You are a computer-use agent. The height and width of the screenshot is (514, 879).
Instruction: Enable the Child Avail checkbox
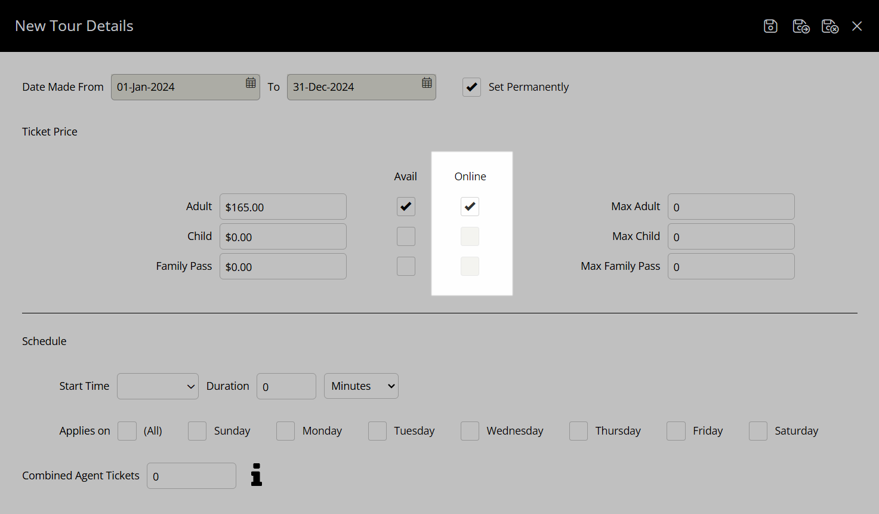pyautogui.click(x=406, y=236)
